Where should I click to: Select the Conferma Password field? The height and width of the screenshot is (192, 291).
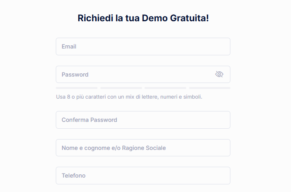(142, 120)
